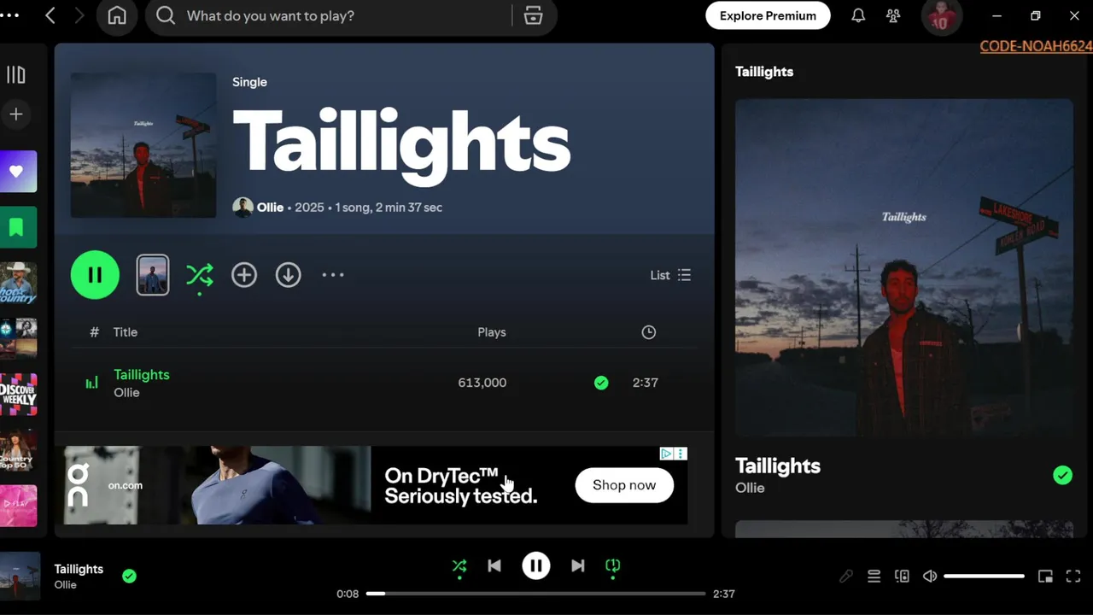Seek along the playback progress bar
This screenshot has width=1093, height=615.
[x=536, y=594]
